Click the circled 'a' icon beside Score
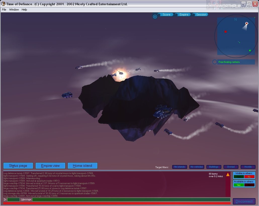This screenshot has height=206, width=259. pyautogui.click(x=155, y=17)
